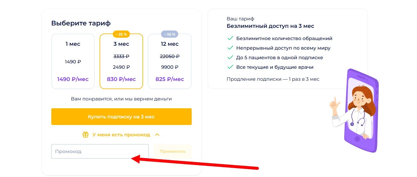Click the – 25 % discount badge
Screen dimensions: 417x177
click(x=121, y=34)
